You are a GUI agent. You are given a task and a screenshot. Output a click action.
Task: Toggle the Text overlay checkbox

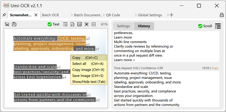click(50, 24)
